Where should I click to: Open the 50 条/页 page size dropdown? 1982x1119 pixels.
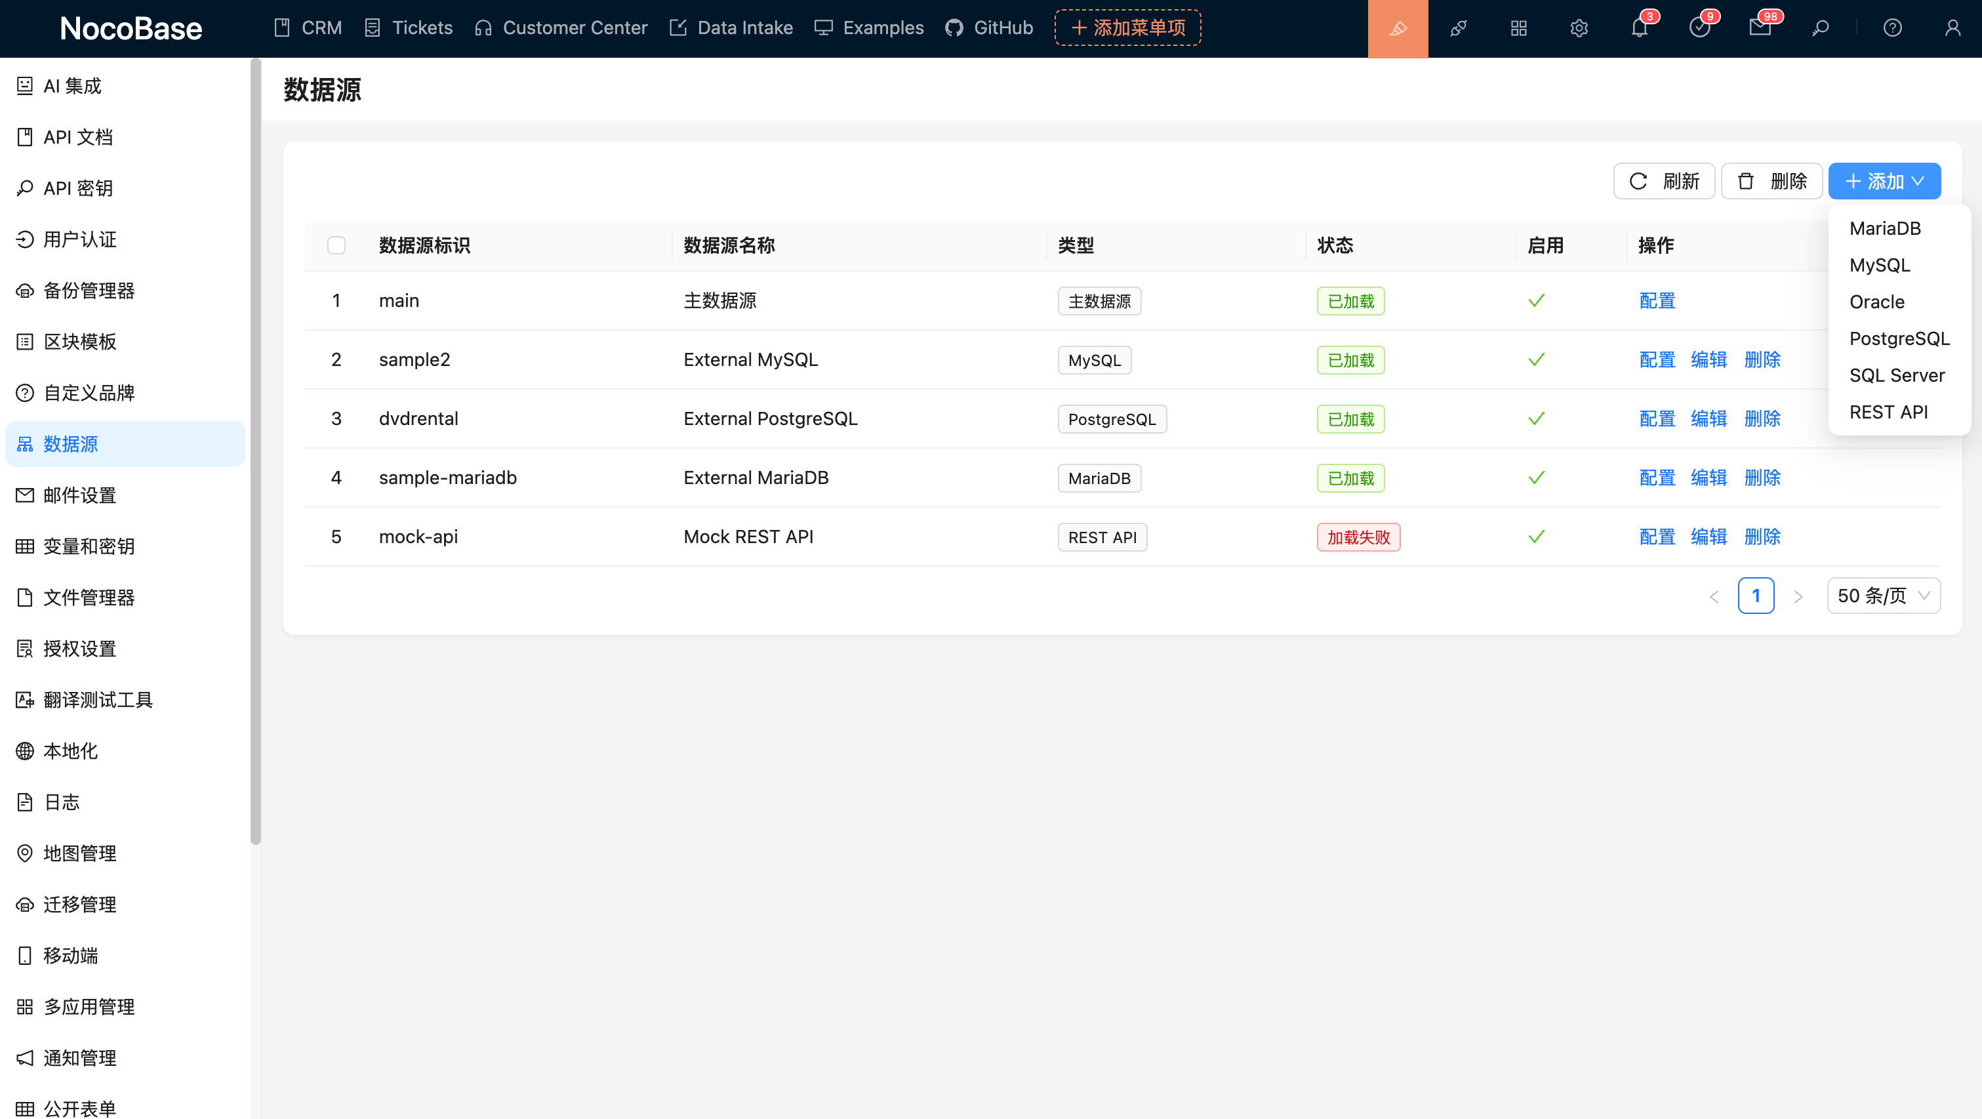click(x=1883, y=596)
